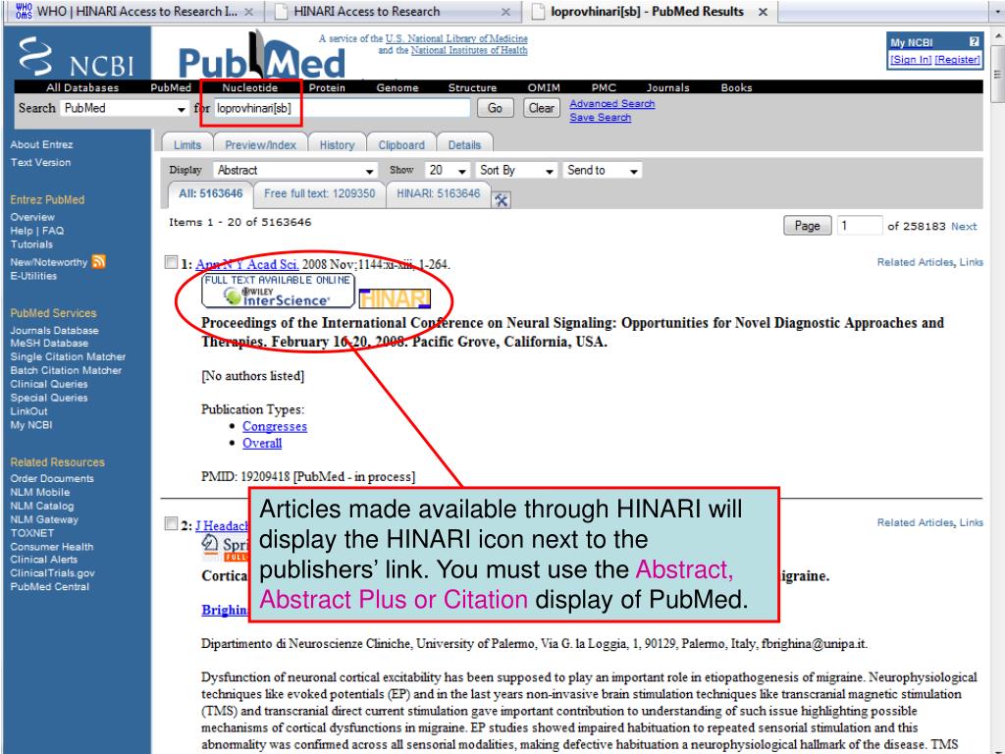Open the Journals Database sidebar link
The height and width of the screenshot is (754, 1005).
point(55,331)
